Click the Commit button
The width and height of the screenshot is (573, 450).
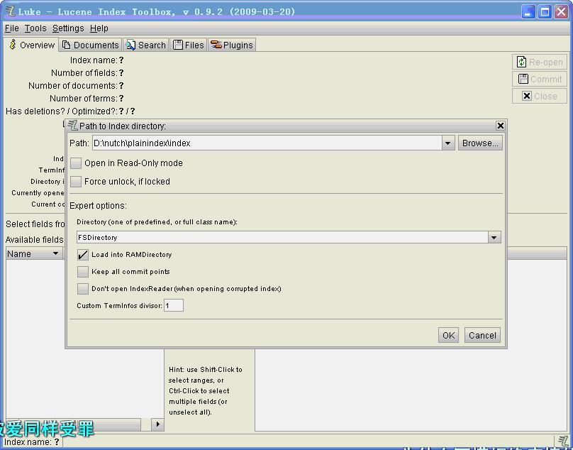coord(540,79)
